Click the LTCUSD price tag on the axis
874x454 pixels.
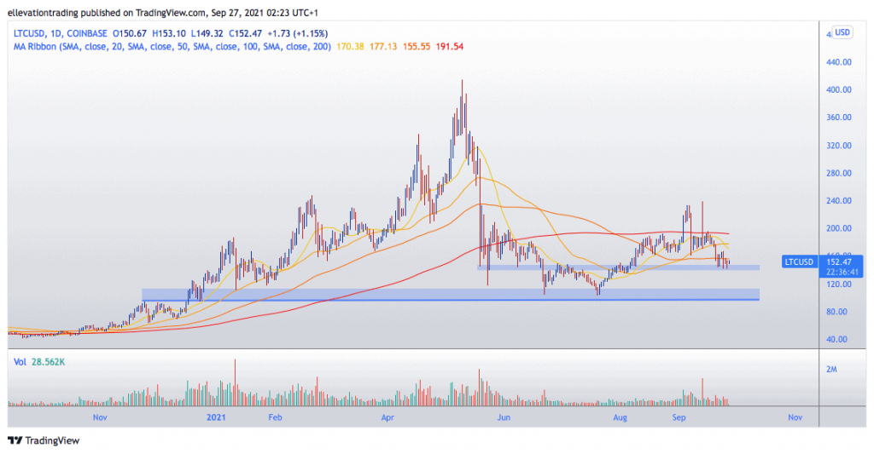point(799,261)
